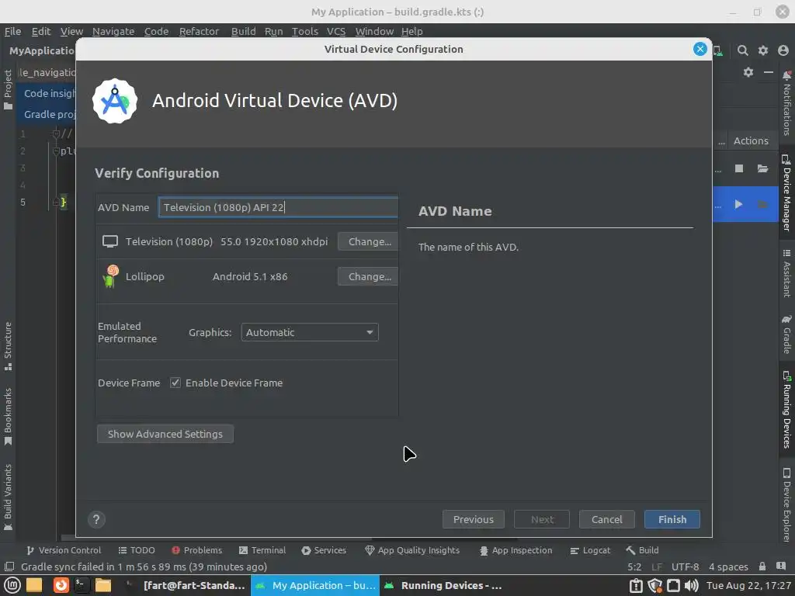The width and height of the screenshot is (795, 596).
Task: Open the Refactor menu
Action: [199, 31]
